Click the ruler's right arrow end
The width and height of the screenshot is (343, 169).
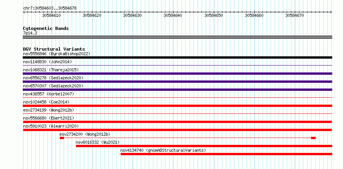pos(331,12)
